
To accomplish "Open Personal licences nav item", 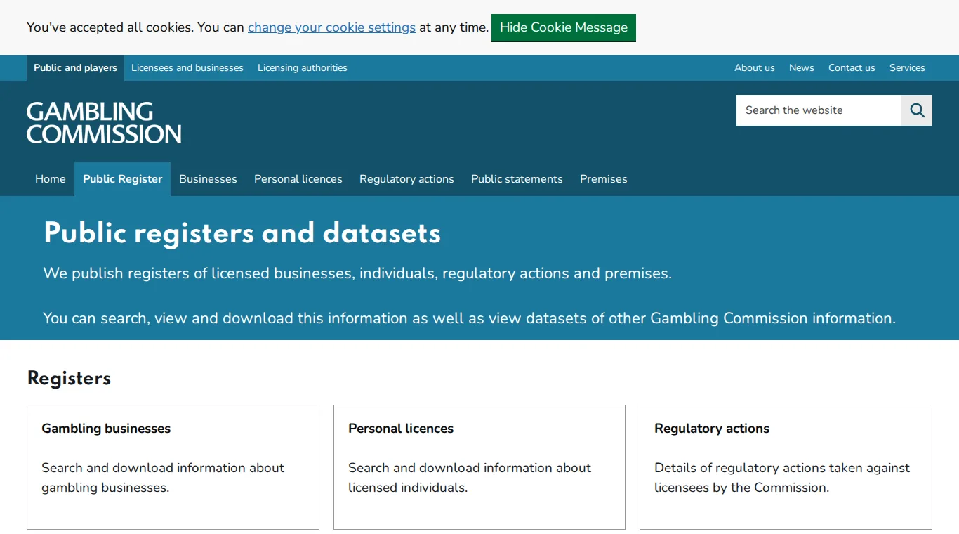I will coord(298,179).
